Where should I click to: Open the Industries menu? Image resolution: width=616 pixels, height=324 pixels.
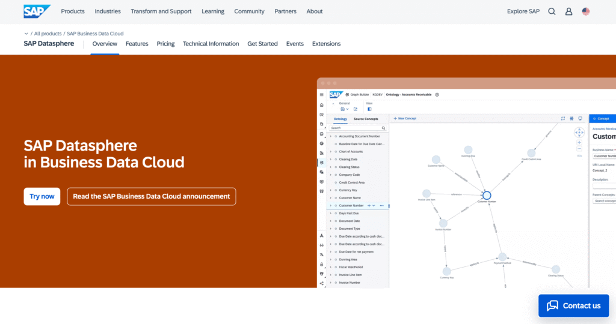click(x=108, y=11)
